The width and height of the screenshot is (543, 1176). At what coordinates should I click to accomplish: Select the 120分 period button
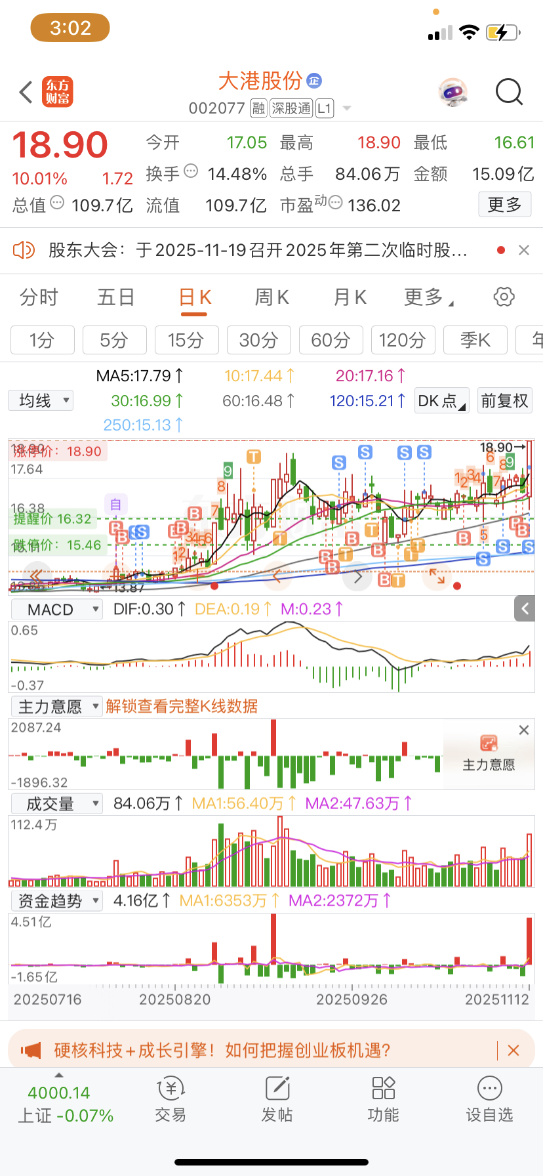tap(403, 340)
